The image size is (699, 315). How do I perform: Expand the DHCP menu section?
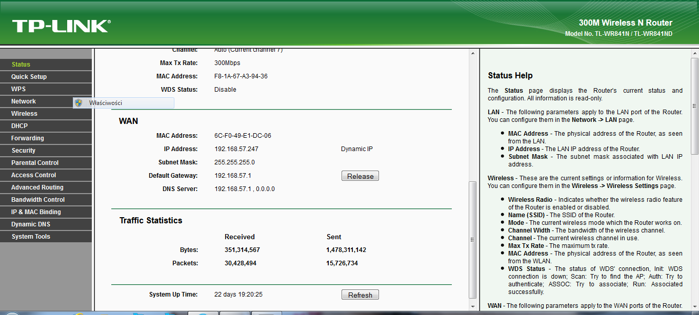(19, 126)
